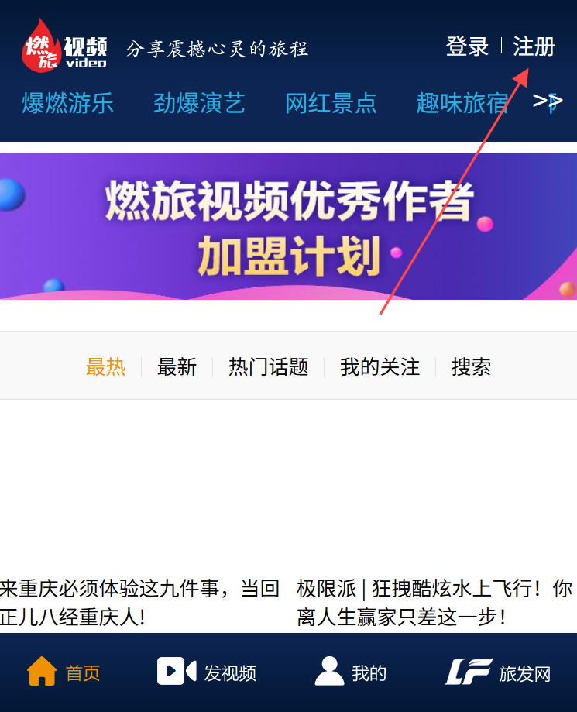Click the 登录 login link
Viewport: 577px width, 712px height.
point(467,46)
